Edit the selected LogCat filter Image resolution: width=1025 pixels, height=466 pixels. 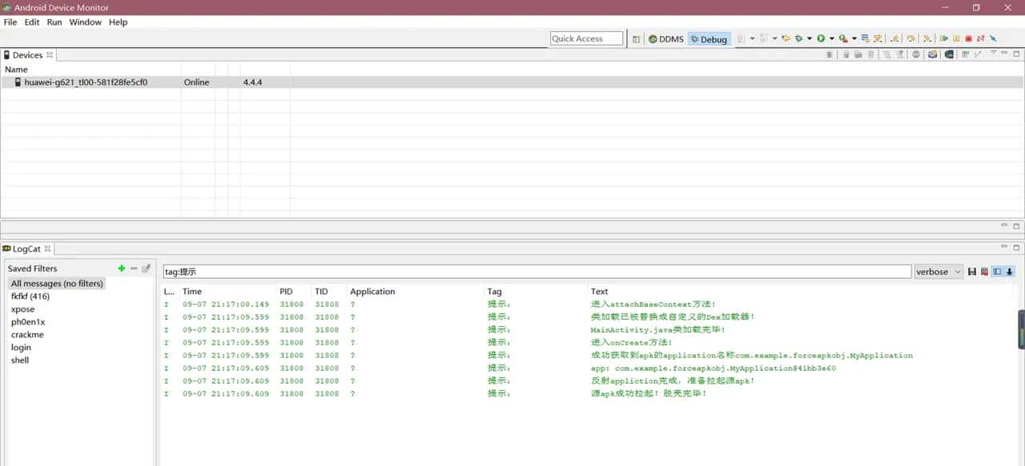pos(146,269)
